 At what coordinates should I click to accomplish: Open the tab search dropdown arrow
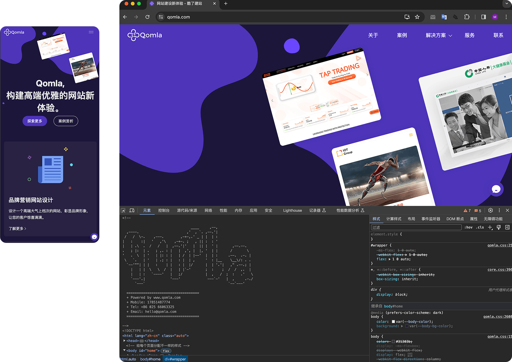[507, 3]
